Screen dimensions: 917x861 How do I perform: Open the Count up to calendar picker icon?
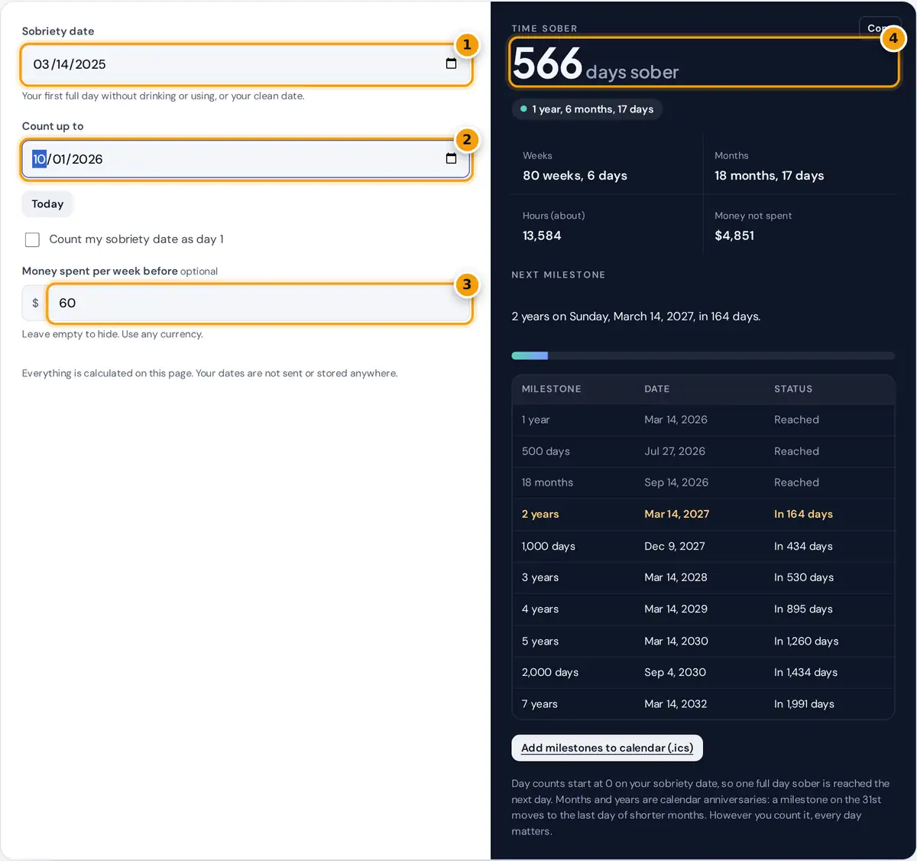coord(451,158)
